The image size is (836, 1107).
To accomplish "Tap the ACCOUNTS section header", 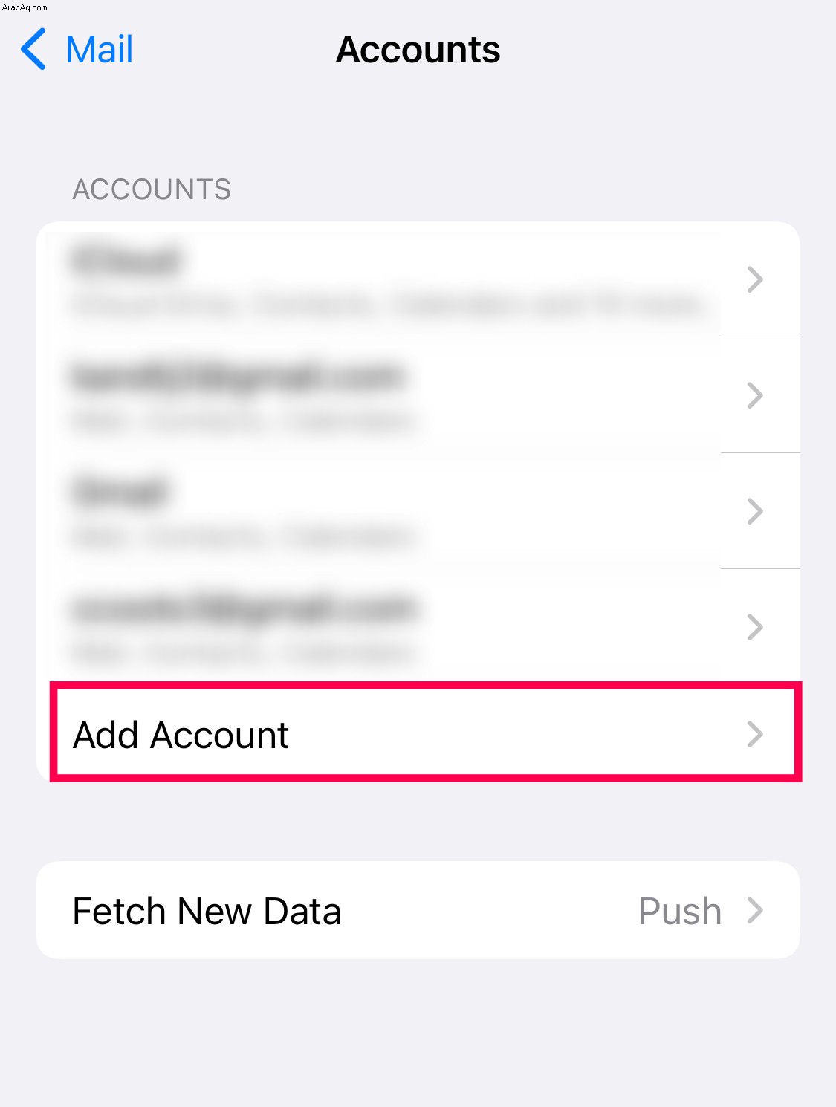I will click(x=152, y=189).
